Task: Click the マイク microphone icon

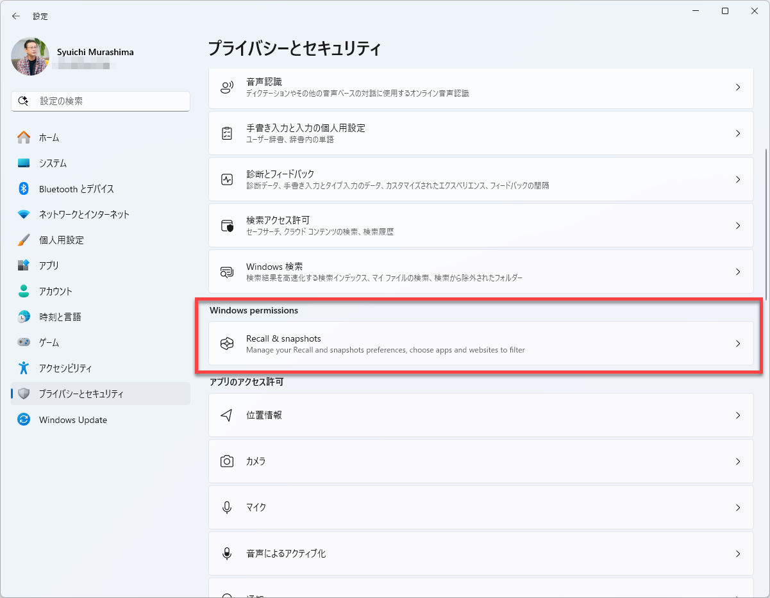Action: [227, 508]
